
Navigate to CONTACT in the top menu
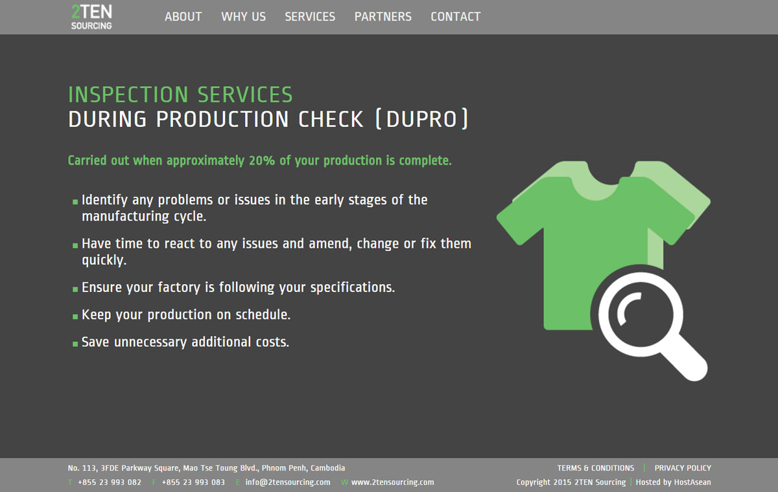pyautogui.click(x=455, y=17)
